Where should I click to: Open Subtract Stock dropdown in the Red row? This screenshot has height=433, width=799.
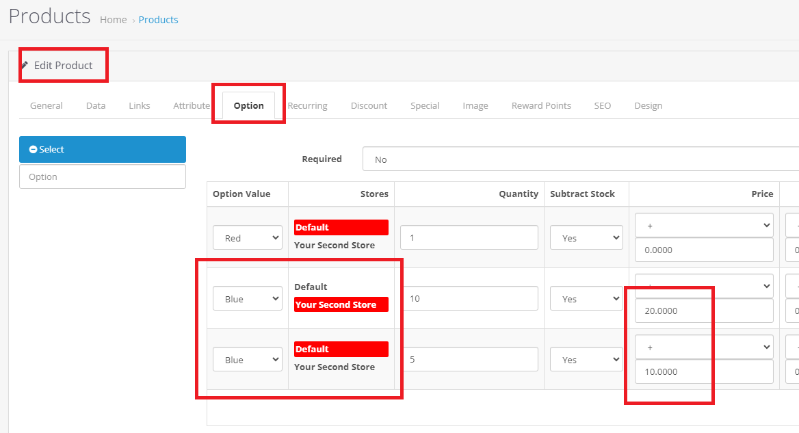586,238
